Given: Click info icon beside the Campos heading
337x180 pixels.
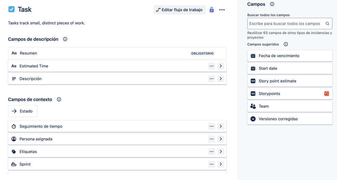Looking at the screenshot, I should 272,4.
